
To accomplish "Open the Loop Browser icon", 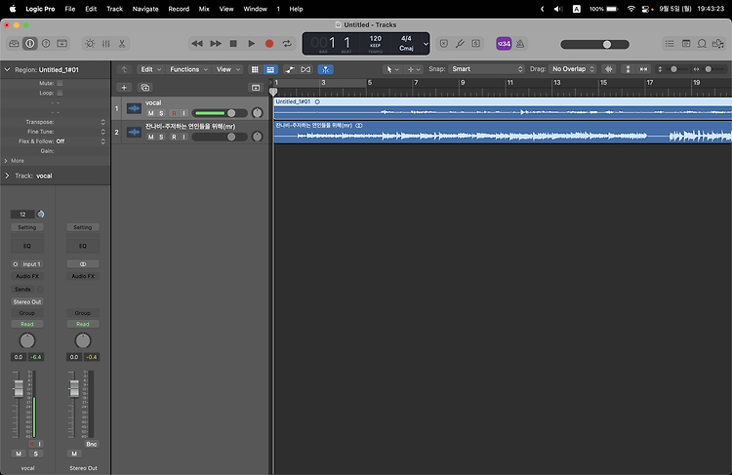I will pos(702,43).
